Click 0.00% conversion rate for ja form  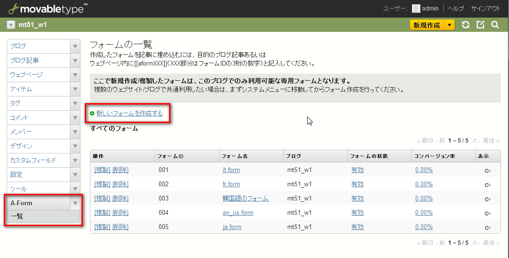click(x=424, y=227)
